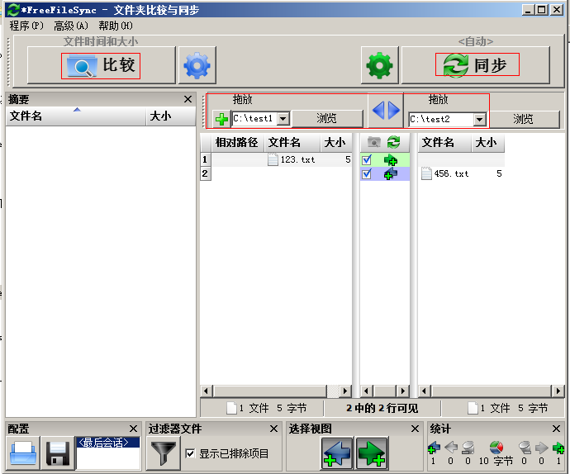Click the 比较 compare button
This screenshot has height=474, width=570.
(101, 65)
